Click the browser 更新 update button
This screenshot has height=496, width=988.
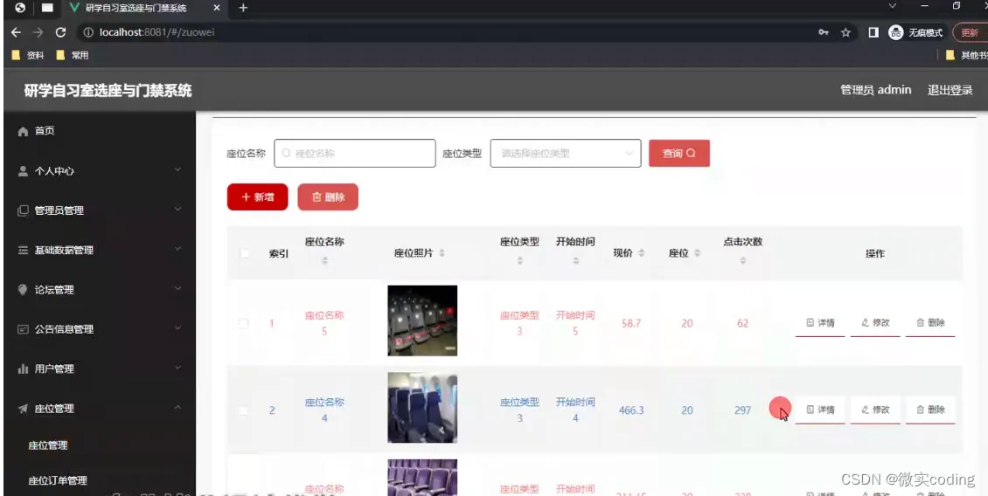click(970, 32)
